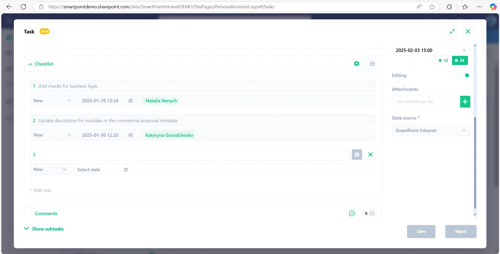Select 12-hour time format
Viewport: 500px width, 254px height.
coord(444,61)
